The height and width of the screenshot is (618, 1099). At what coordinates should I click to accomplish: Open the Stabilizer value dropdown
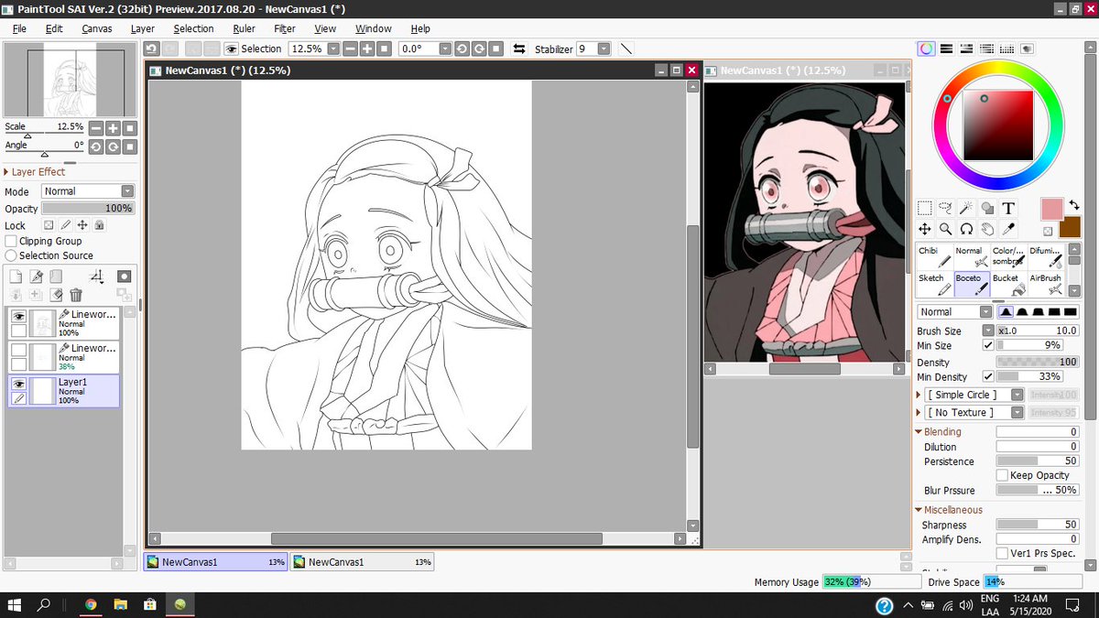point(605,49)
